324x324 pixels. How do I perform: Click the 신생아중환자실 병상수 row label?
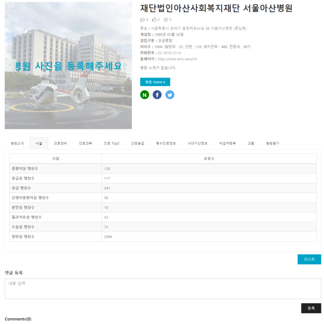[x=30, y=198]
